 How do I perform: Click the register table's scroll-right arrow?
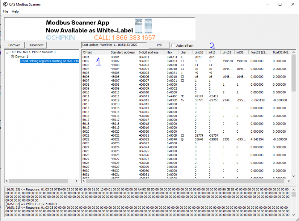[x=289, y=181]
